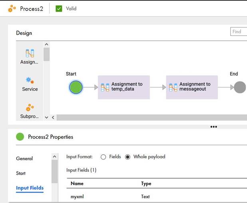Select the Whole payload radio option
This screenshot has height=203, width=247.
[x=127, y=157]
